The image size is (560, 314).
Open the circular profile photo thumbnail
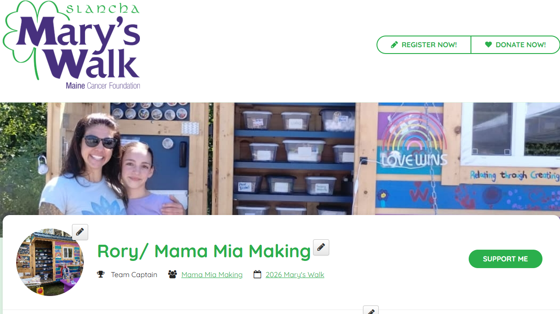click(x=50, y=262)
